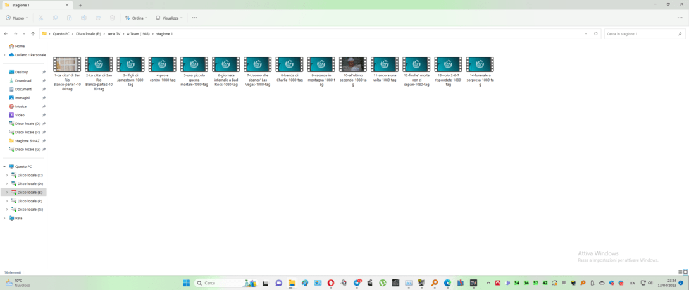689x290 pixels.
Task: Select video '3-i figli di Jamestown-1080-tag'
Action: pyautogui.click(x=130, y=71)
